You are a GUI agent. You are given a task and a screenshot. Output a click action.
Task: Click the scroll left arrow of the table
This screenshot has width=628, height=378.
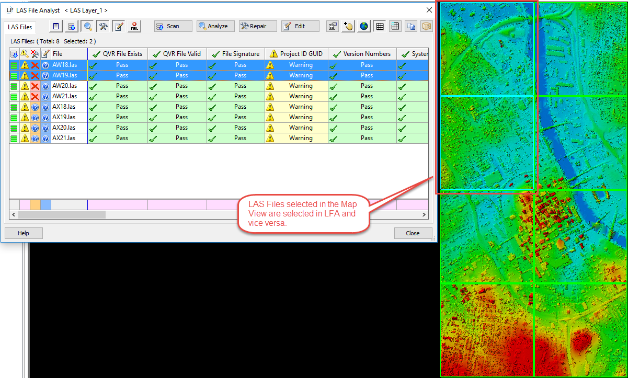[x=13, y=214]
